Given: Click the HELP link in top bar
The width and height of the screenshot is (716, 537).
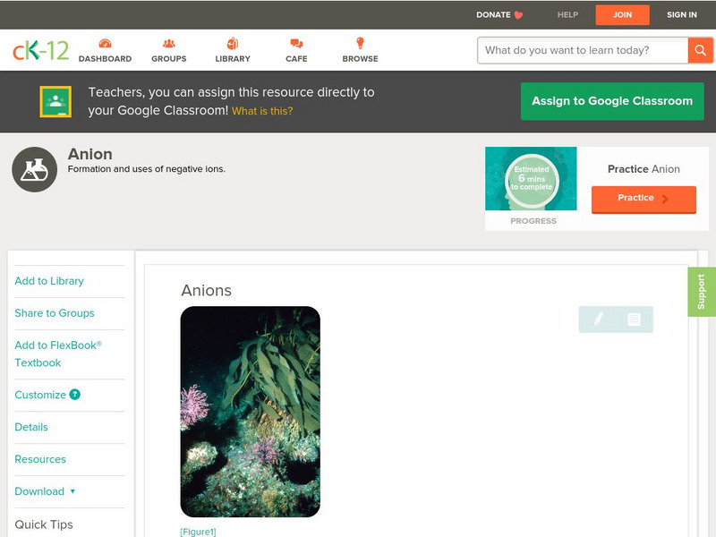Looking at the screenshot, I should (x=567, y=14).
